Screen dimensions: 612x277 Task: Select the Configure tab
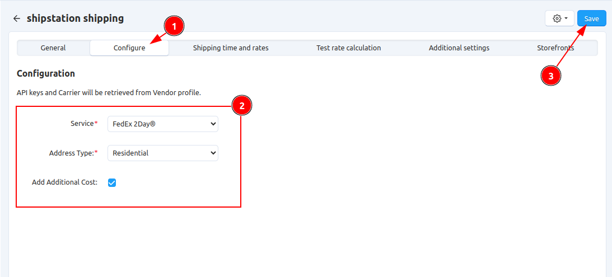coord(129,48)
